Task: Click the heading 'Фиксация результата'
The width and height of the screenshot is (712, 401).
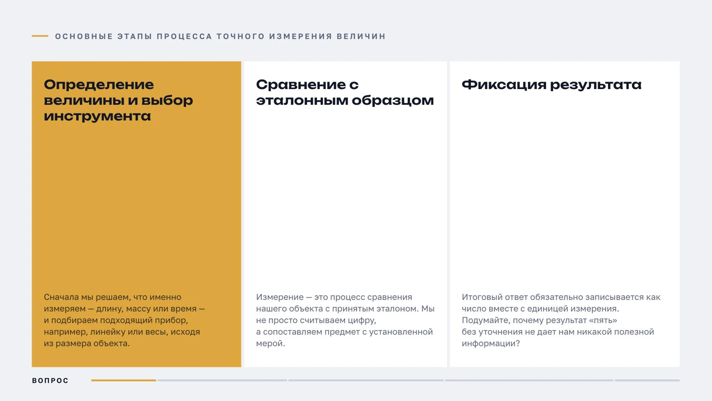Action: tap(551, 85)
